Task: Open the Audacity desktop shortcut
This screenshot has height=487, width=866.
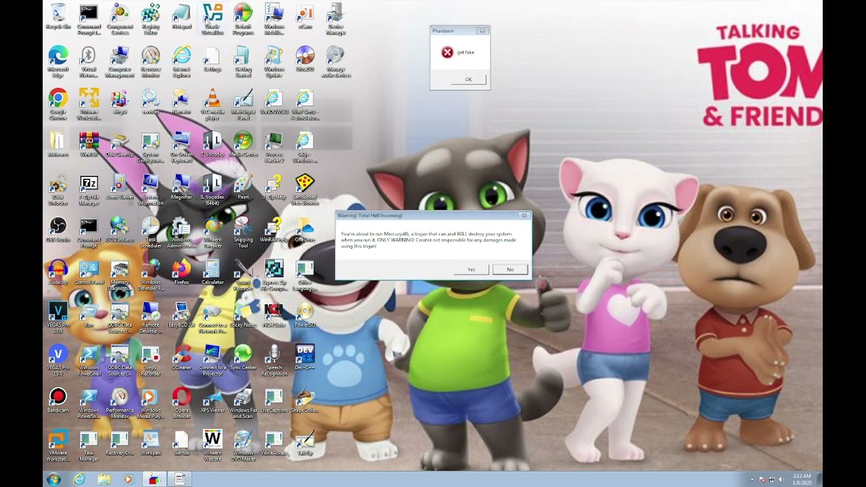Action: click(58, 272)
